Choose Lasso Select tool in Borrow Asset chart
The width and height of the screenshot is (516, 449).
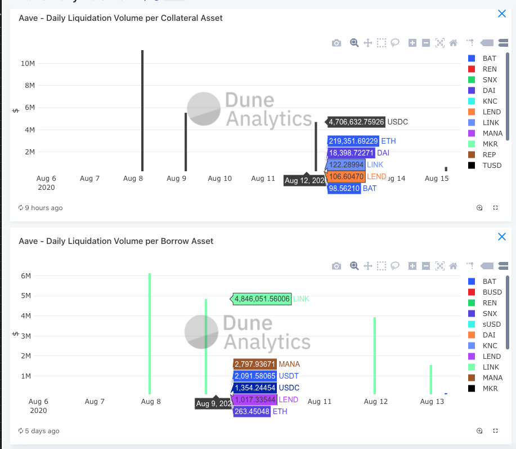tap(395, 266)
